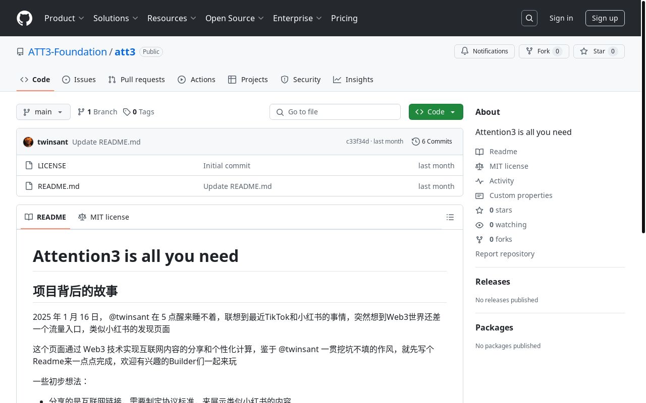Open the 6 Commits history

pyautogui.click(x=432, y=142)
